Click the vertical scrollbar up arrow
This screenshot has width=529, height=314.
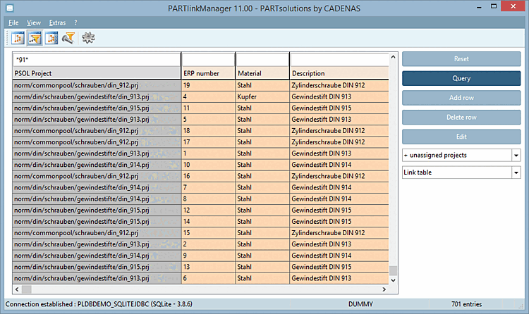click(394, 57)
